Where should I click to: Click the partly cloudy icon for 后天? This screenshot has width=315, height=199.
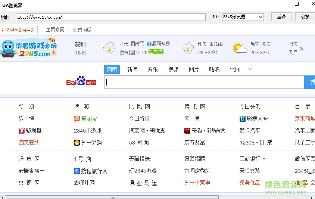[x=240, y=48]
